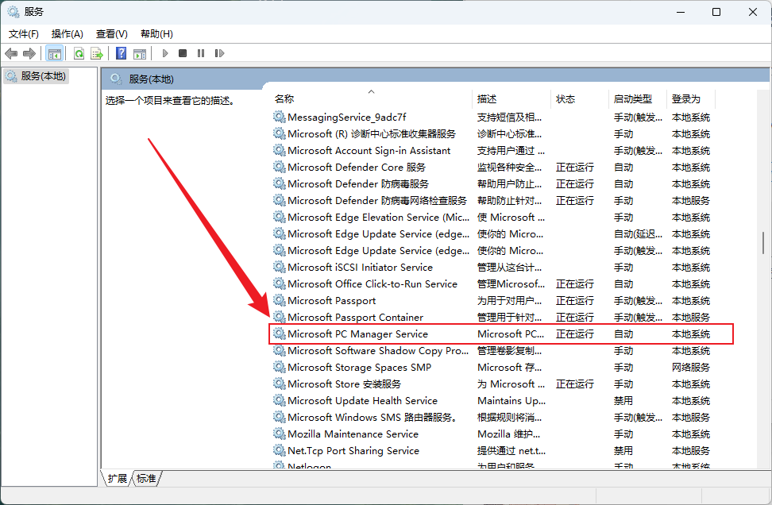
Task: Select Microsoft PC Manager Service row
Action: [x=357, y=334]
